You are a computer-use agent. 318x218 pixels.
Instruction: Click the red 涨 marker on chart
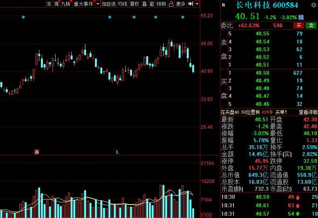[37, 152]
